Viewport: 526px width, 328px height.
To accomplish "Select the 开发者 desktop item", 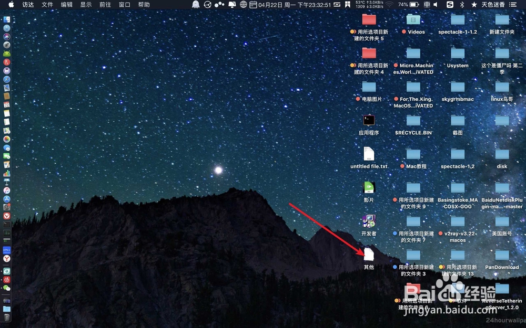I will click(369, 225).
